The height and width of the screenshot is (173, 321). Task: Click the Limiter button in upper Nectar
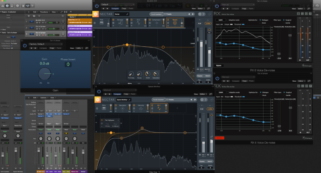click(x=208, y=23)
